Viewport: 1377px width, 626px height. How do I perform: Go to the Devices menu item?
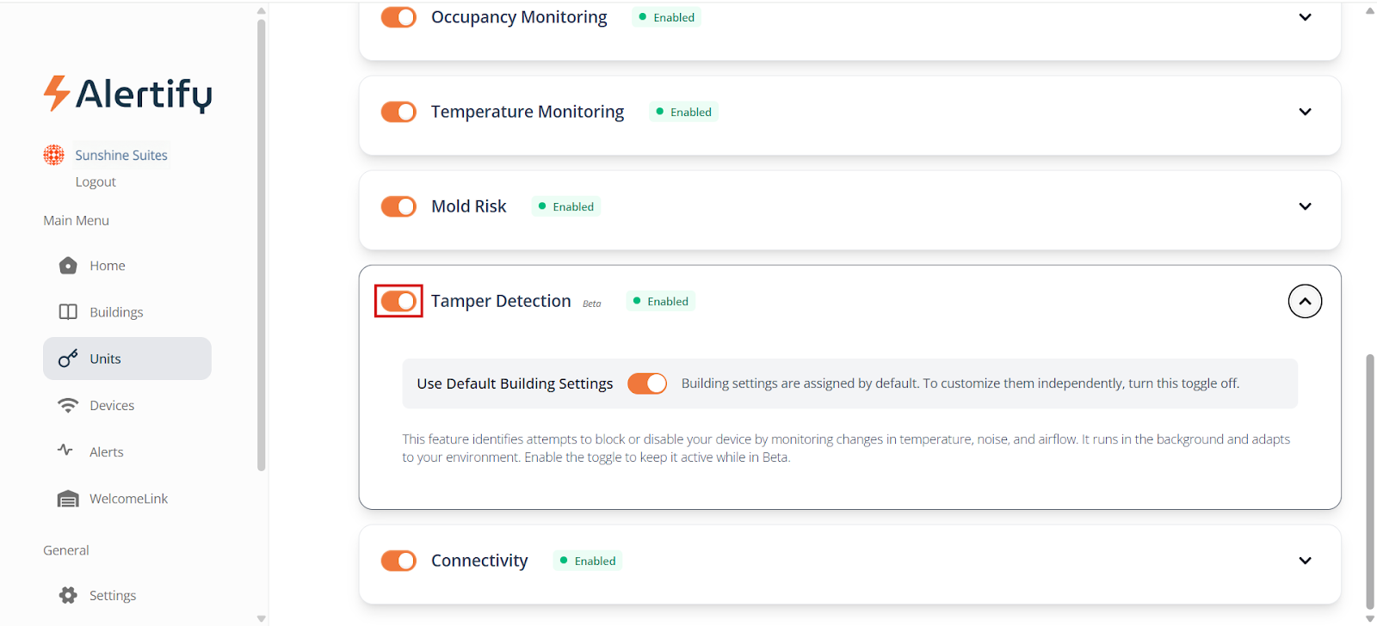(x=112, y=406)
